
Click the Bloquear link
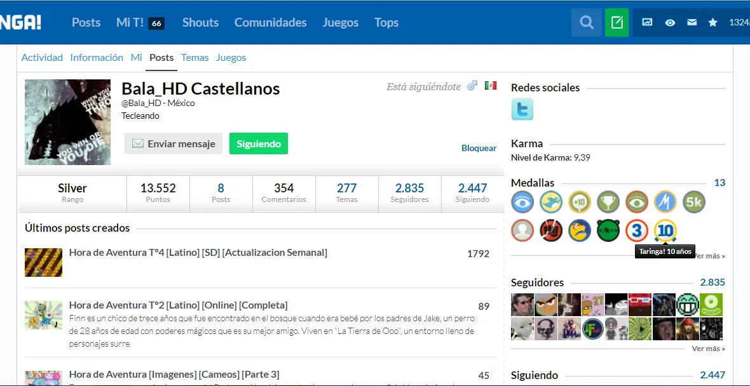[479, 148]
